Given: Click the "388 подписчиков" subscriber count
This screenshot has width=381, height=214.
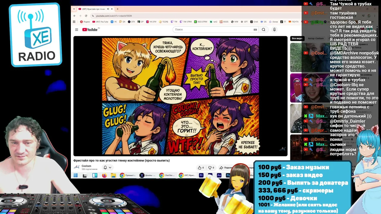Looking at the screenshot, I should coord(90,169).
